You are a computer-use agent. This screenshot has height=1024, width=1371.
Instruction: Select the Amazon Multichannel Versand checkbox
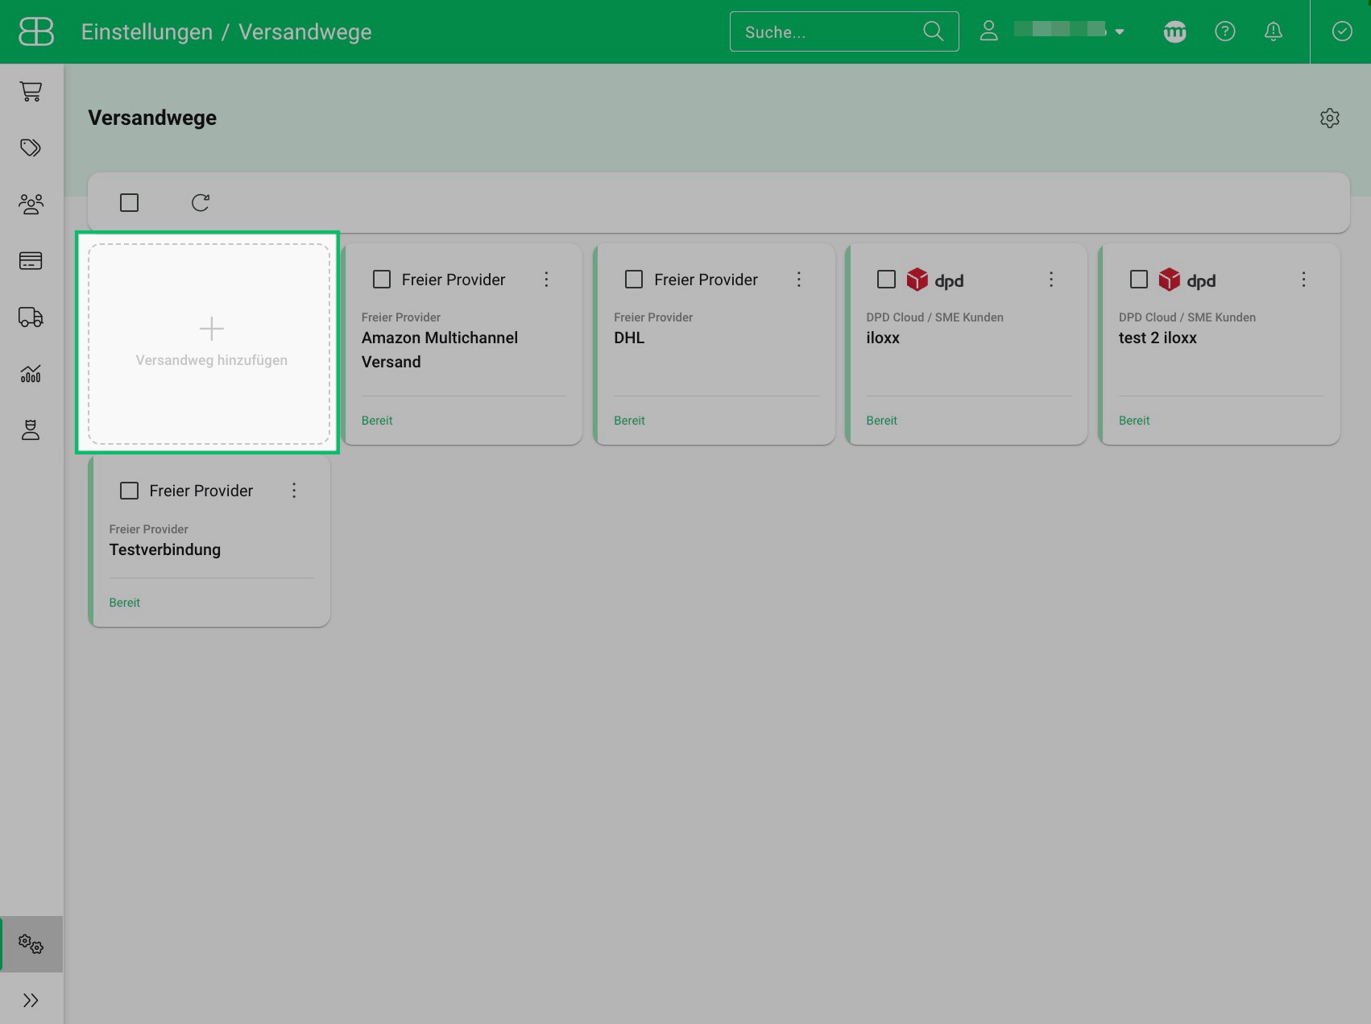click(382, 280)
